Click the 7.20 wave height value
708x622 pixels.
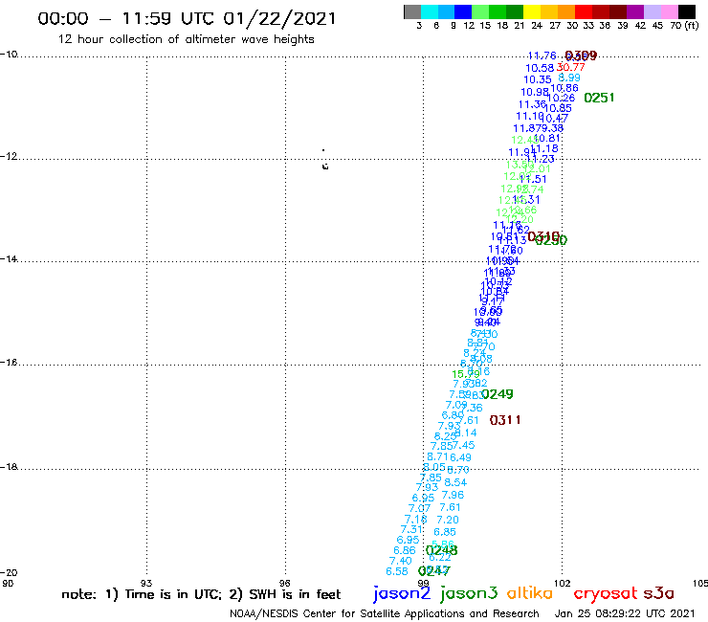pos(448,520)
